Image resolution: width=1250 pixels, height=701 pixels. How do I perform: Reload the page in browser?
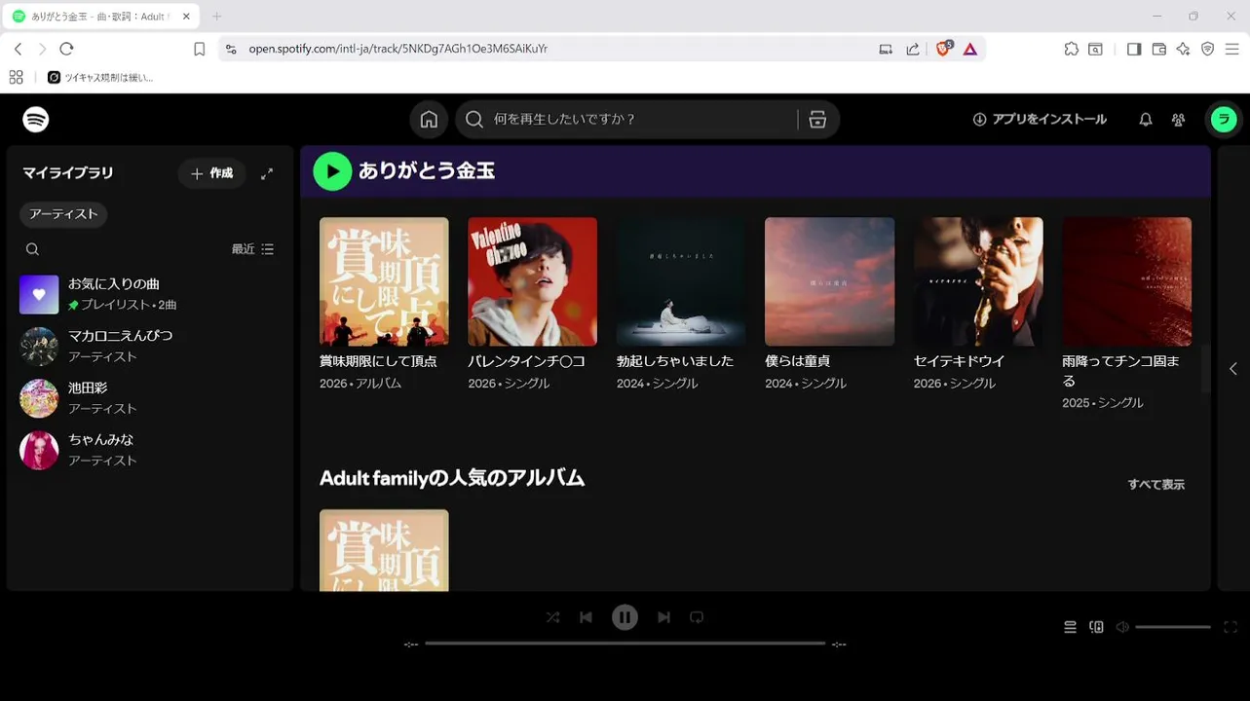coord(66,49)
